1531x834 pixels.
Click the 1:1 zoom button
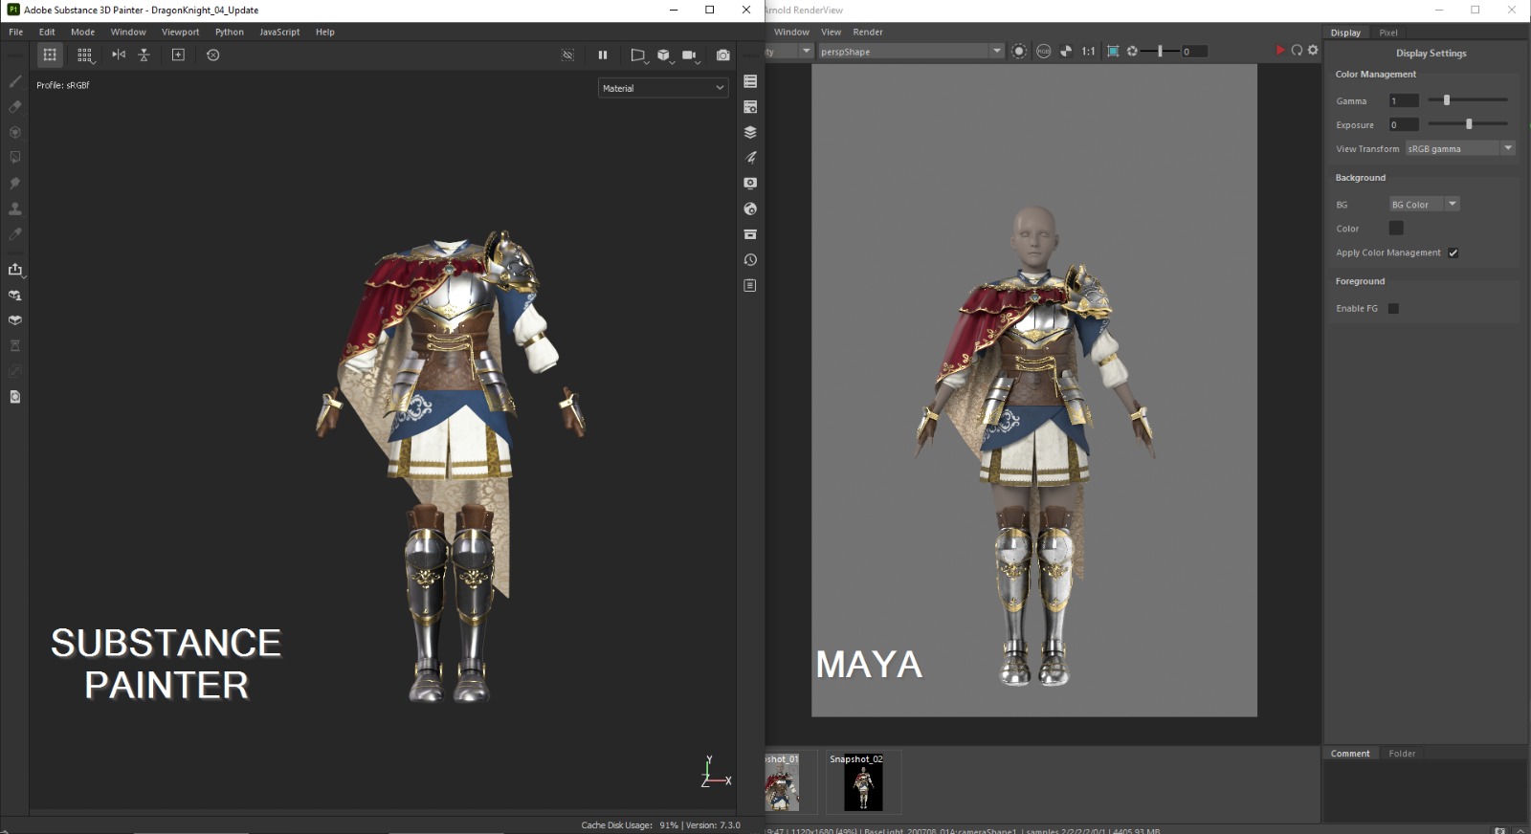[1088, 52]
